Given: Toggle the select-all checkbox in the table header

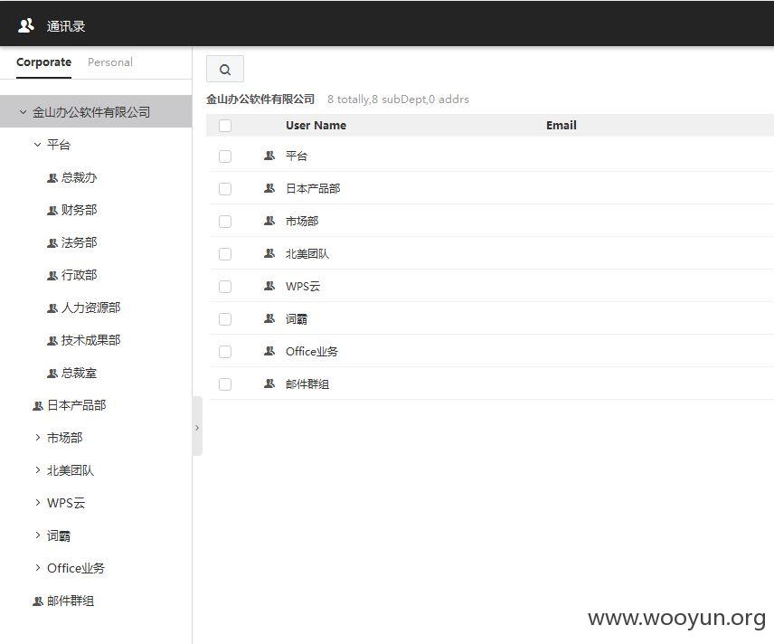Looking at the screenshot, I should click(x=225, y=126).
